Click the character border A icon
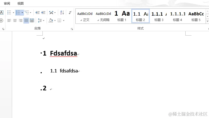209x118 pixels. pos(2,13)
